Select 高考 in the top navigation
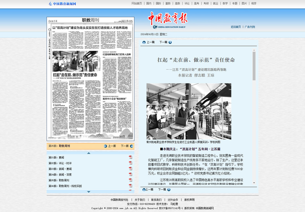 (x=196, y=3)
